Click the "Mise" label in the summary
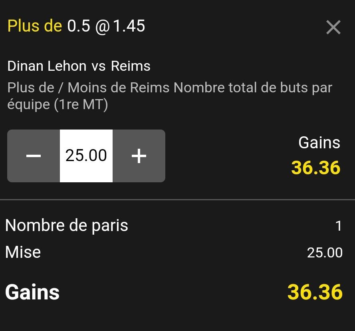This screenshot has width=355, height=331. click(x=23, y=252)
